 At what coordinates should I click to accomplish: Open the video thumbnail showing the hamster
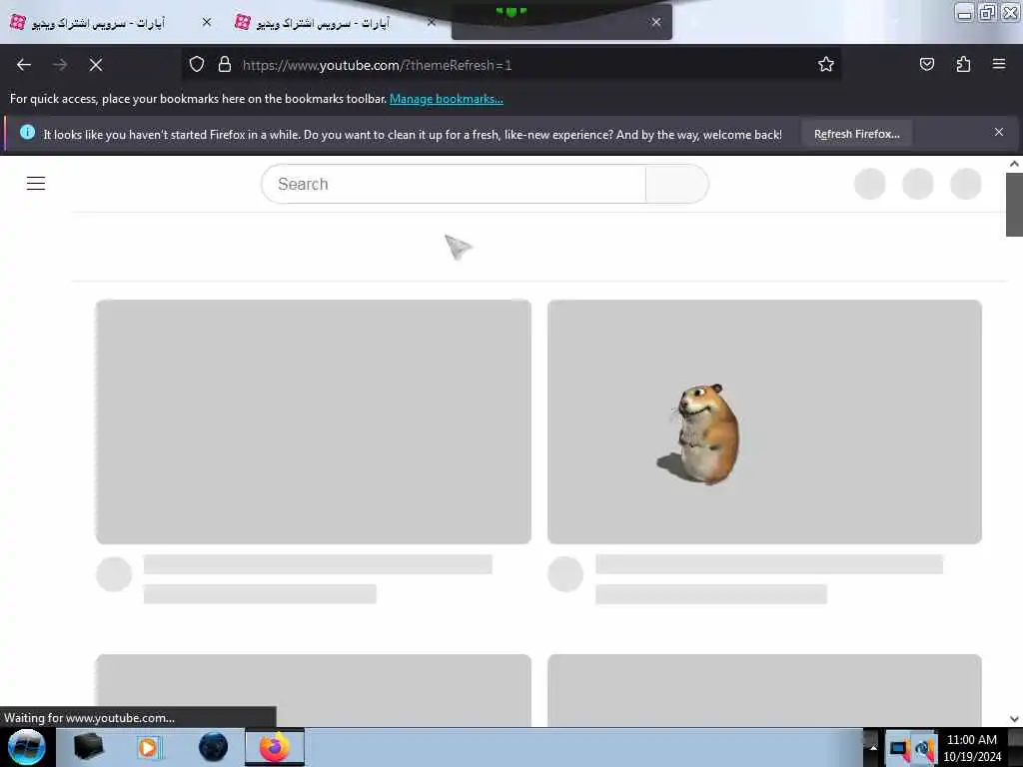764,421
